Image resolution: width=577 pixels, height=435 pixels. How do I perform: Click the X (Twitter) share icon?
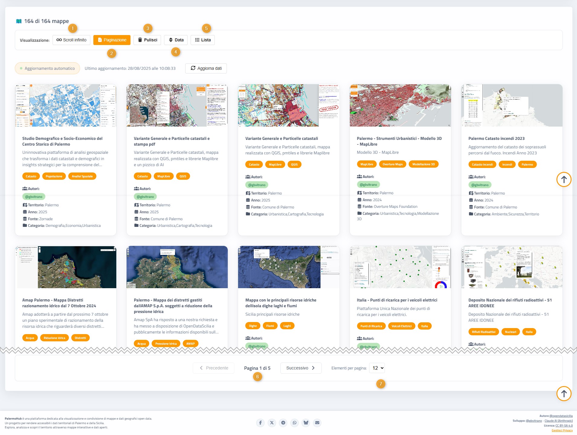point(272,423)
